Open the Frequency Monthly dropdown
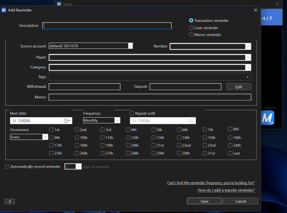 [117, 121]
